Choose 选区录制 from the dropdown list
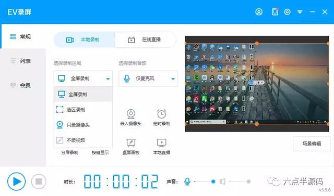Screen dimensions: 334x196 (83, 110)
